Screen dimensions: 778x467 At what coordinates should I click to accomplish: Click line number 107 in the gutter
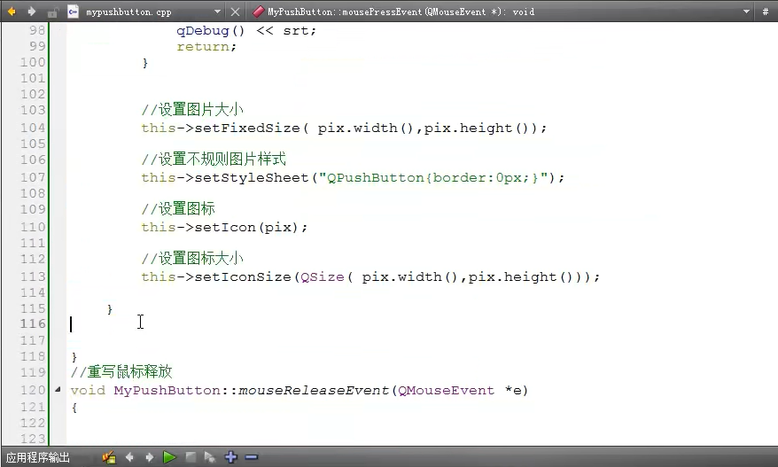pyautogui.click(x=33, y=177)
